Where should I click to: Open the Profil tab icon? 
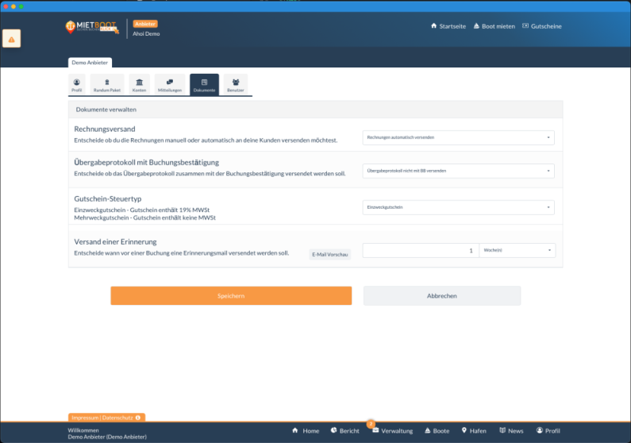(x=77, y=84)
